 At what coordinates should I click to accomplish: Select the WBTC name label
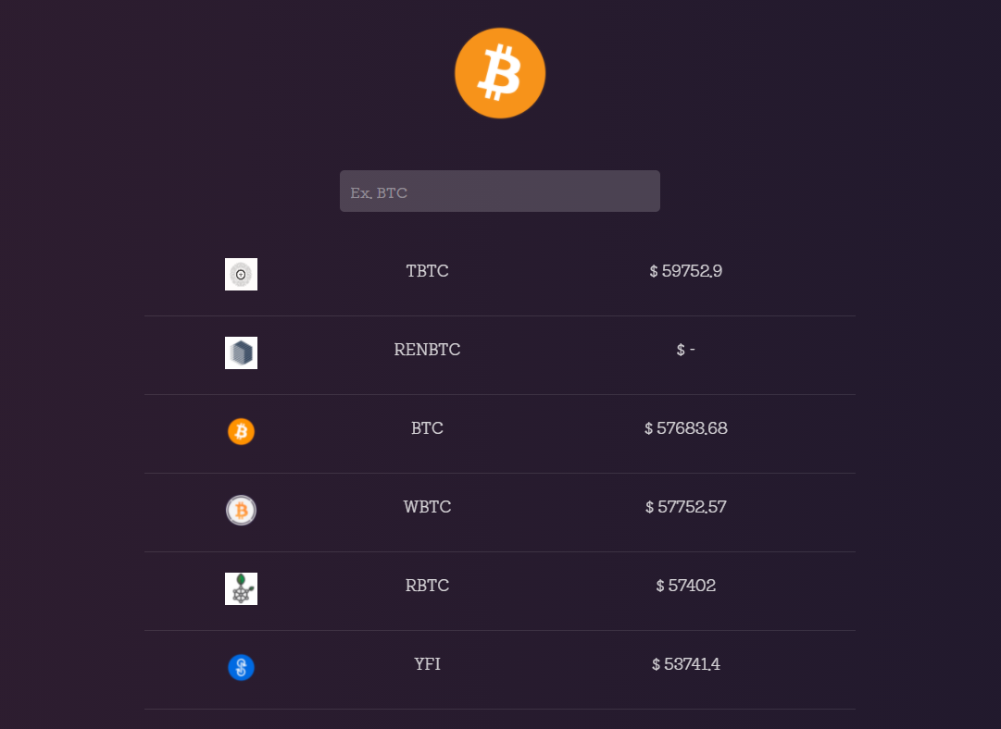point(427,507)
